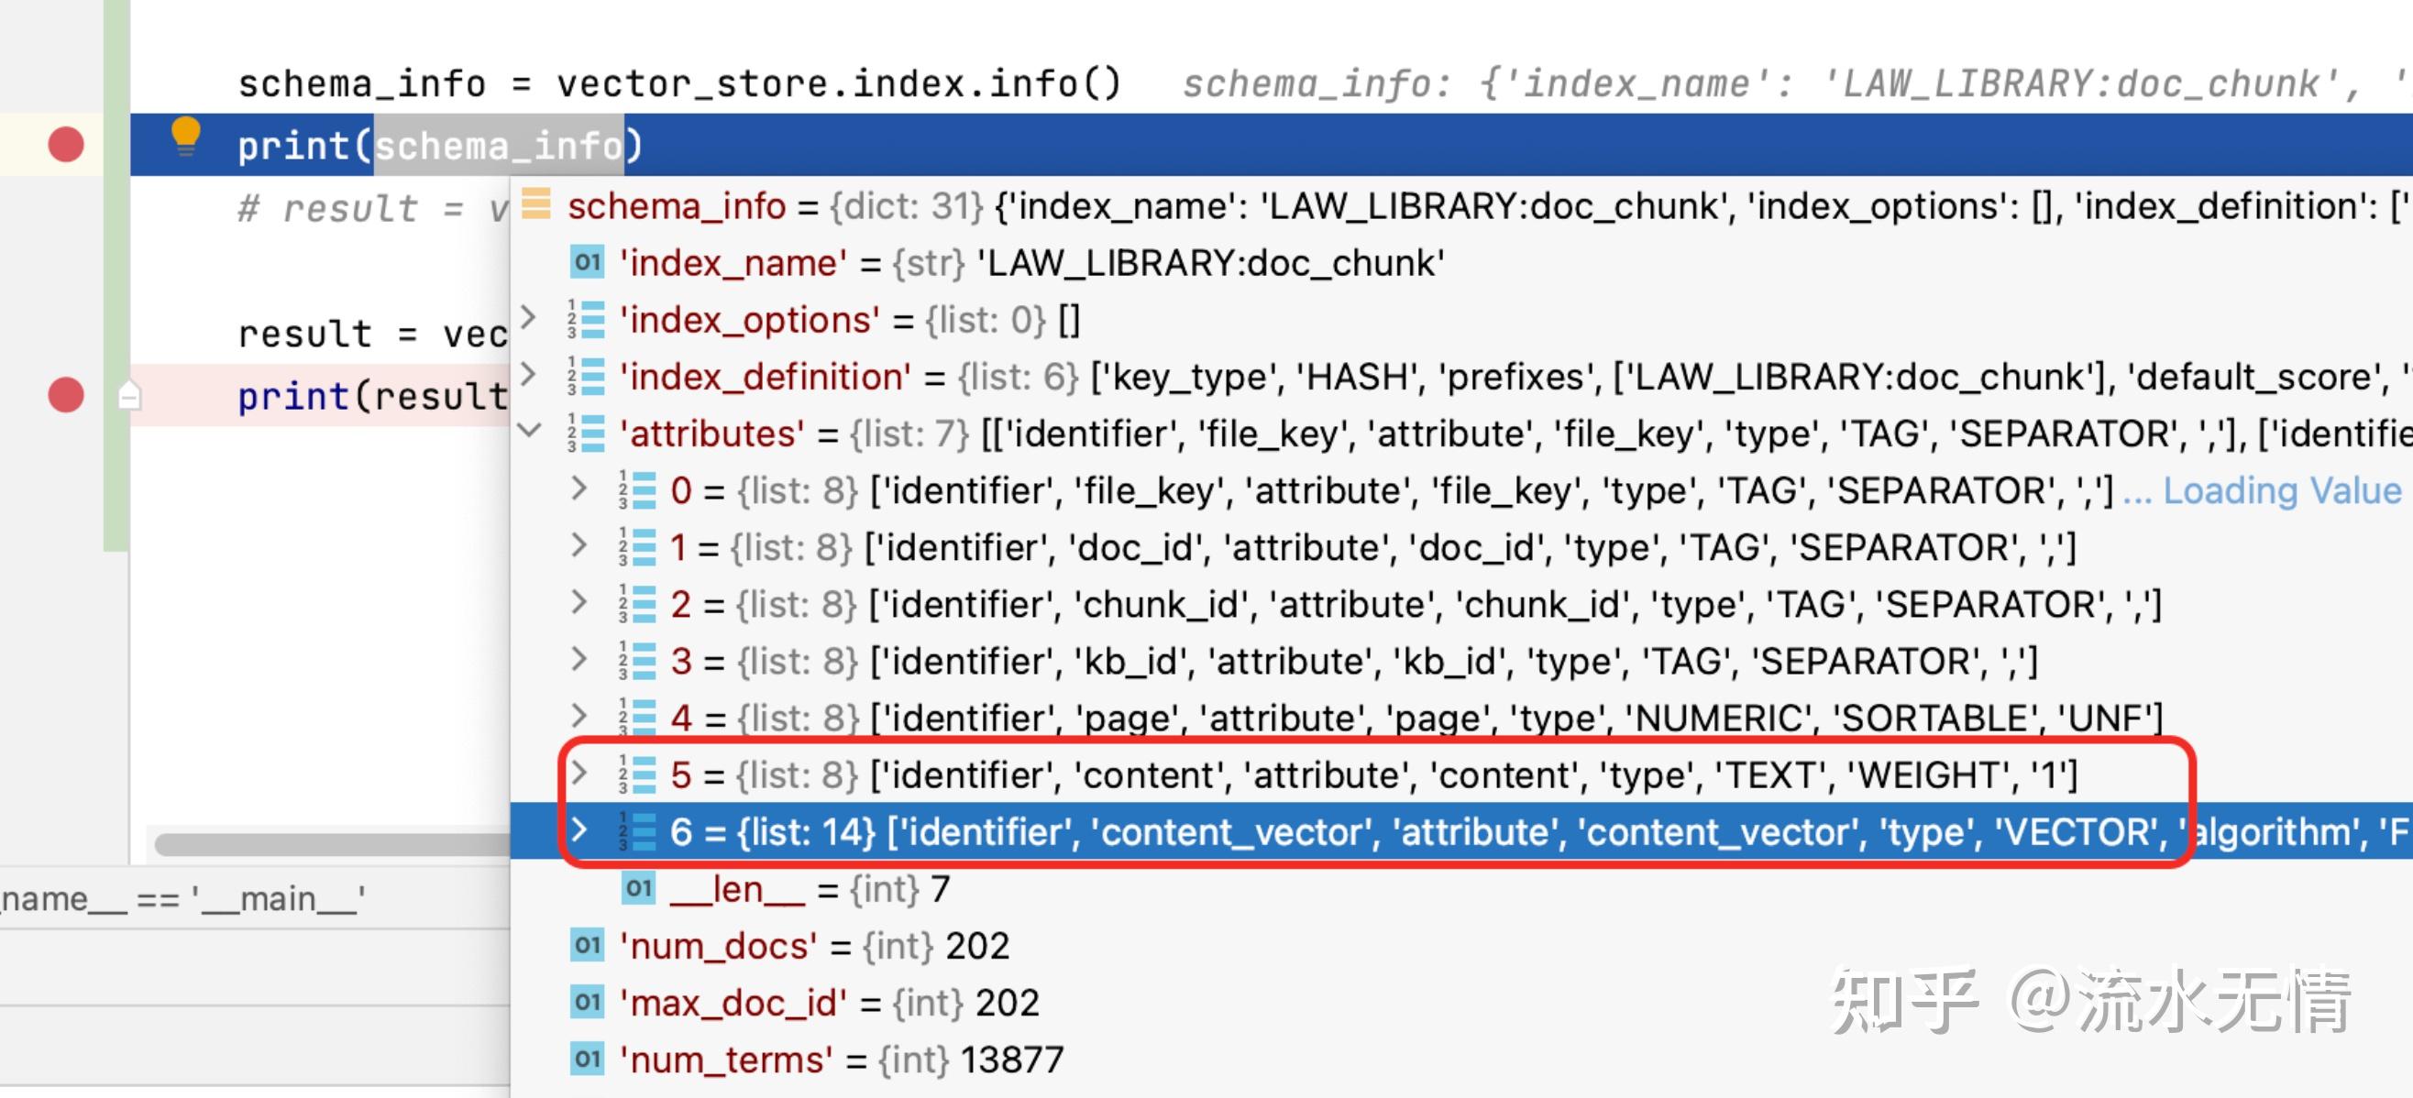Expand the 'index_options' list
The image size is (2413, 1098).
(528, 317)
